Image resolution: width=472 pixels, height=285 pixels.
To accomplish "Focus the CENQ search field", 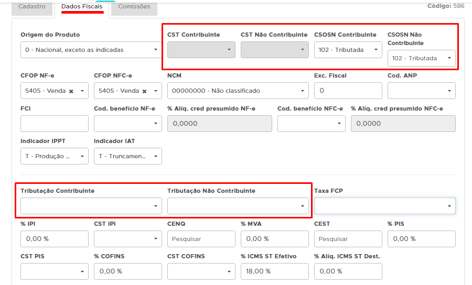I will [x=201, y=239].
